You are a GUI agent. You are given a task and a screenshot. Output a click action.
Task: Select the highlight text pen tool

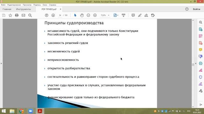pyautogui.click(x=140, y=16)
